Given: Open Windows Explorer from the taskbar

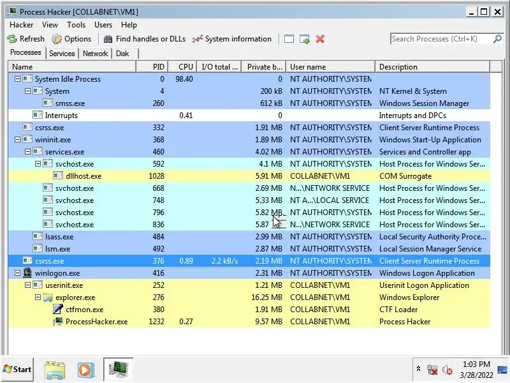Looking at the screenshot, I should tap(55, 370).
